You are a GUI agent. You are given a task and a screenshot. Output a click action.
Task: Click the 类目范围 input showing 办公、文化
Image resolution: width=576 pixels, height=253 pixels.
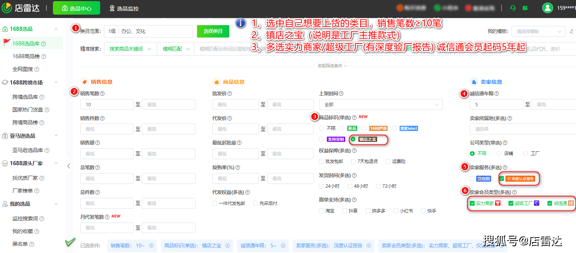149,31
